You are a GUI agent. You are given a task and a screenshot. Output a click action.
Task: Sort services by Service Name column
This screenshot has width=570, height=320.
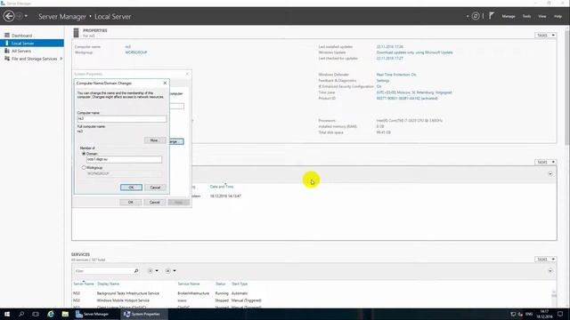pos(189,284)
